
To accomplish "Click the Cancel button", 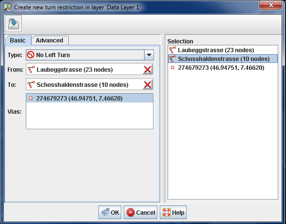I will click(x=140, y=212).
